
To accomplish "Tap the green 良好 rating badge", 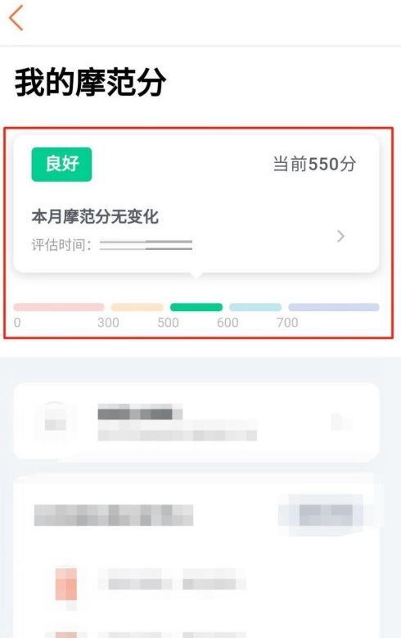I will tap(61, 164).
